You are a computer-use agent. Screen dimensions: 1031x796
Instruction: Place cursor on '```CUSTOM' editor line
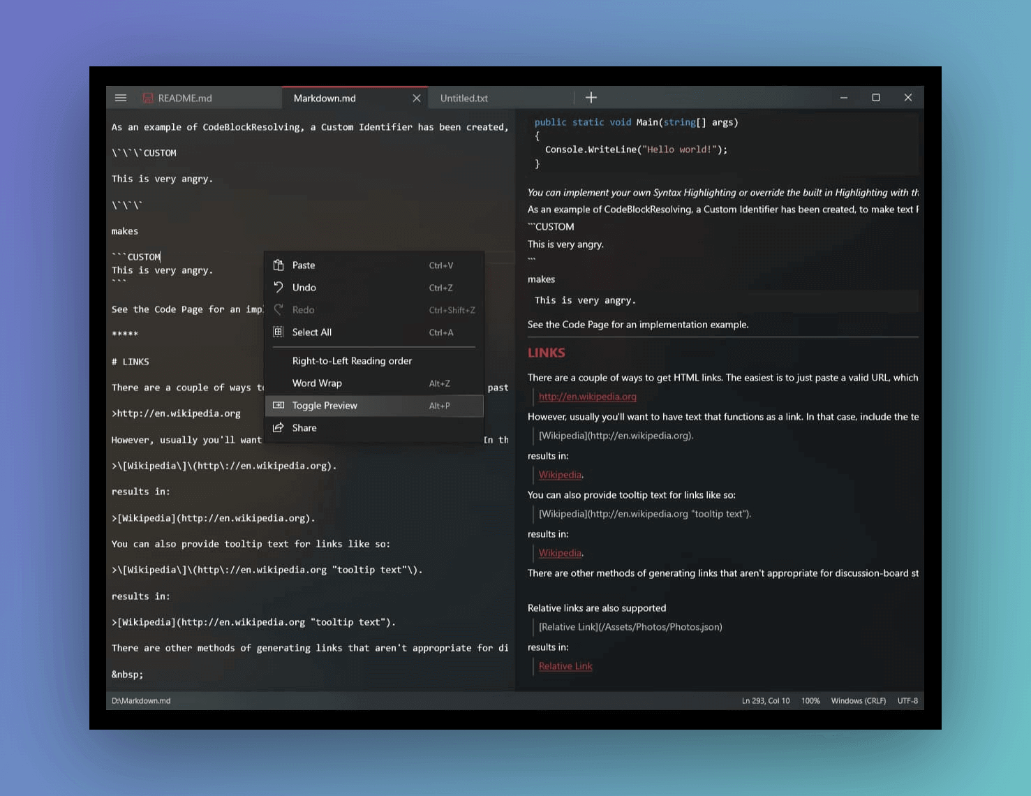click(x=136, y=257)
